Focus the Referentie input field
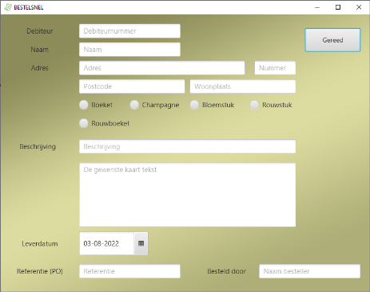 [x=129, y=271]
